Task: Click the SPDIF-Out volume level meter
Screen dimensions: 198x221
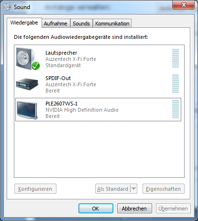Action: coord(176,83)
